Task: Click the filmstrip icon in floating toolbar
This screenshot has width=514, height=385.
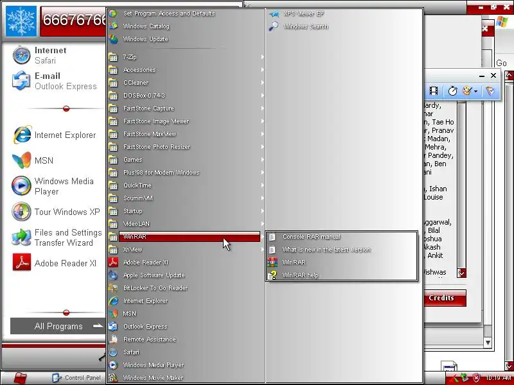Action: [433, 91]
